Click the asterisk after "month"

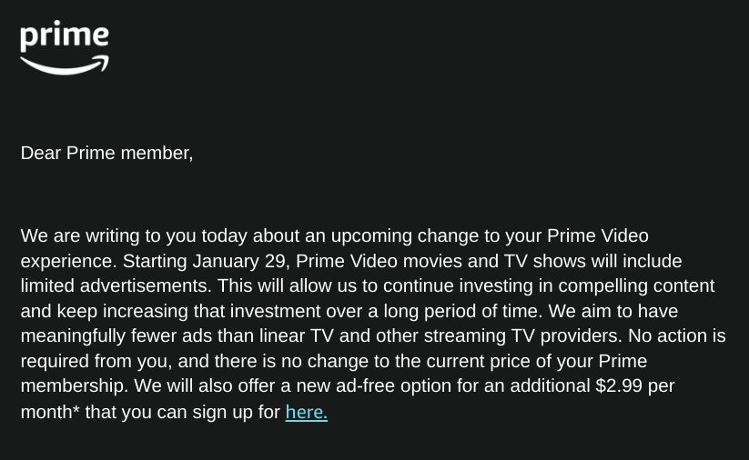coord(76,409)
